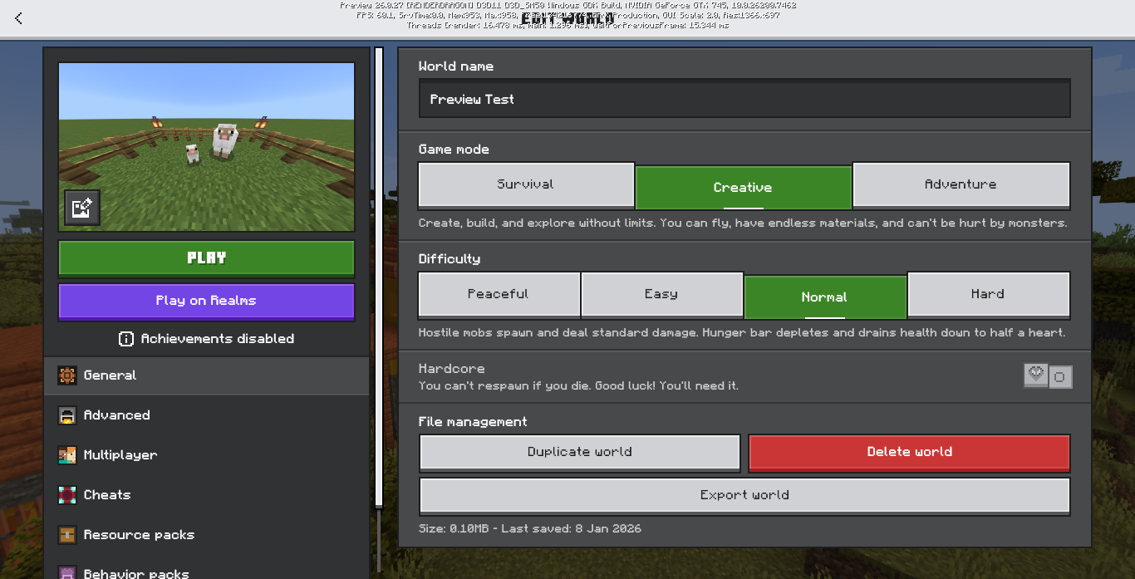Click the Cheats tab command block icon

click(67, 495)
